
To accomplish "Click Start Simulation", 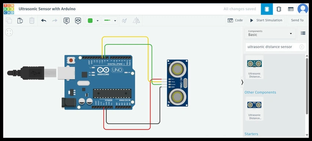I will click(266, 20).
